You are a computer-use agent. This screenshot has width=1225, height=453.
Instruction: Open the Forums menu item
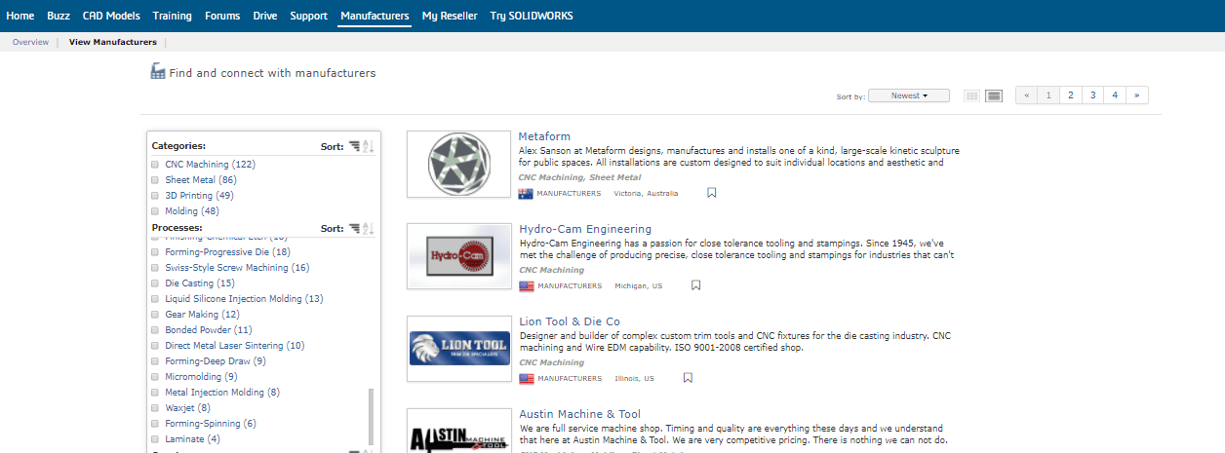click(222, 16)
